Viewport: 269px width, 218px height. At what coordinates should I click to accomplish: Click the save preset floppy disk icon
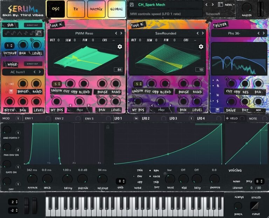[132, 5]
